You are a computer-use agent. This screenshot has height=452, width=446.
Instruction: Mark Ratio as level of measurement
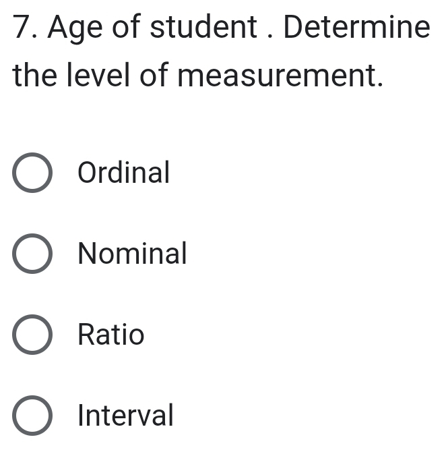(32, 335)
